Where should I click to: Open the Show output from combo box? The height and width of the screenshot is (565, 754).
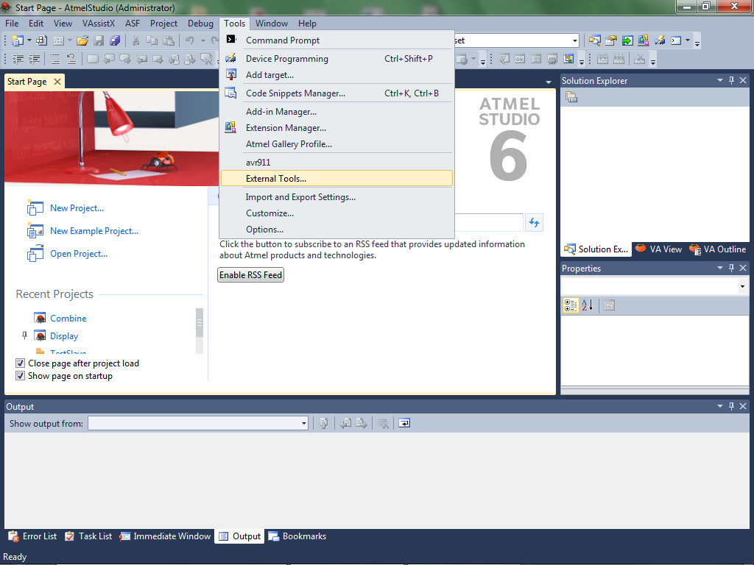point(198,423)
